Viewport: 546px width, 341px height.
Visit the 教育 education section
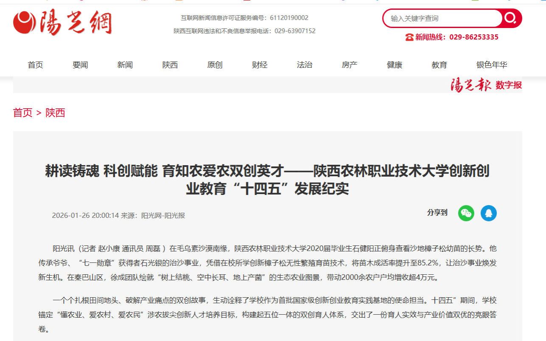tap(439, 65)
